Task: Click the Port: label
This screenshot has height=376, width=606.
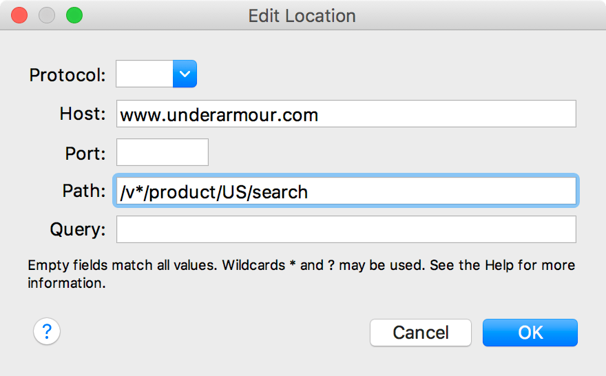Action: [x=84, y=152]
